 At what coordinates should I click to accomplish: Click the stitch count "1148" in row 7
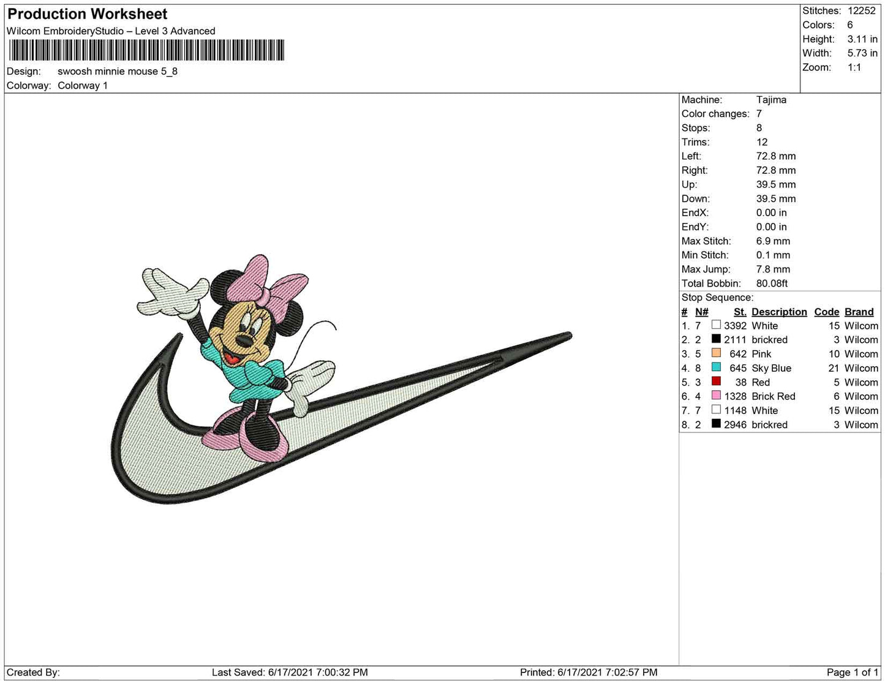click(735, 410)
